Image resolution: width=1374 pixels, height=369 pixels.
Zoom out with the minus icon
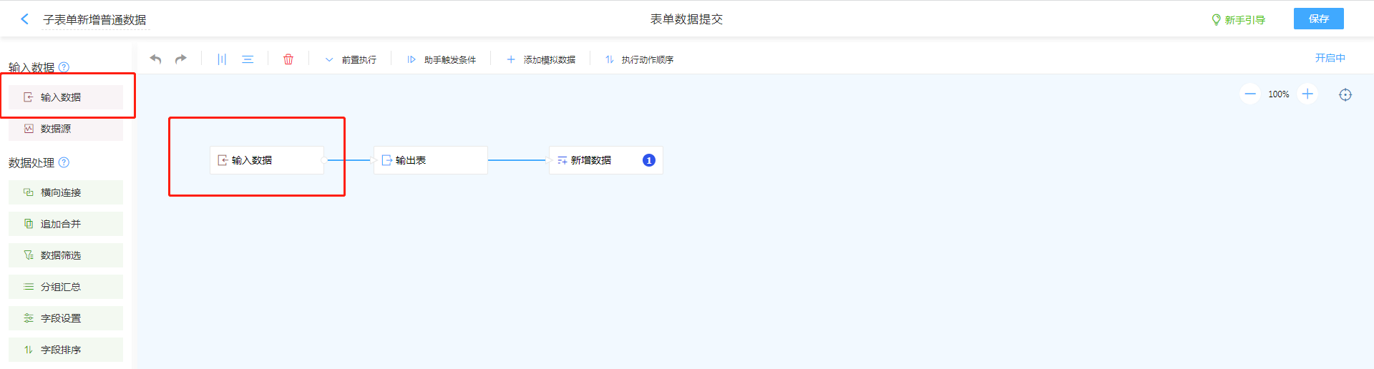click(1250, 94)
